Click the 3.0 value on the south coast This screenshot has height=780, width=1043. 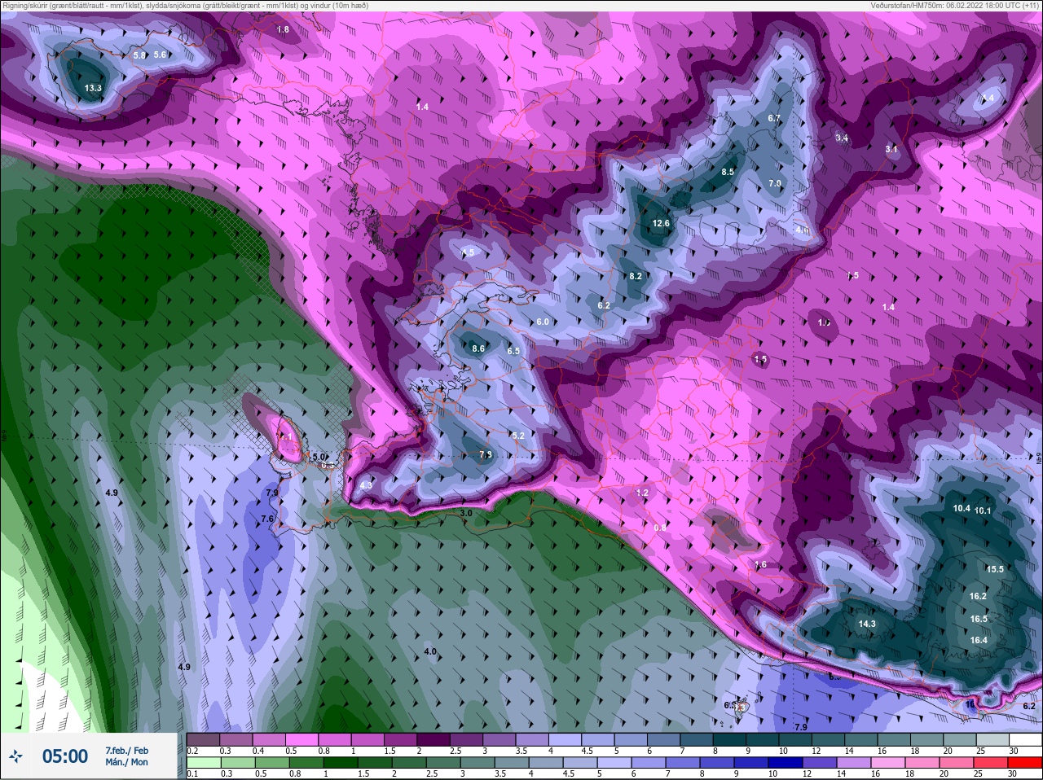(466, 513)
